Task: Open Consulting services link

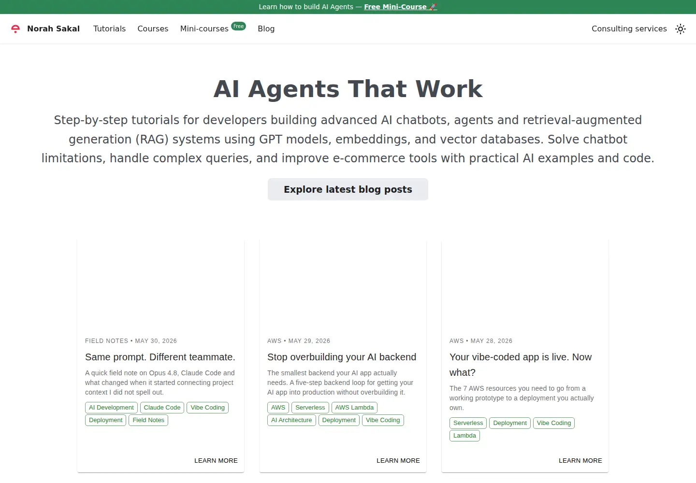Action: (629, 29)
